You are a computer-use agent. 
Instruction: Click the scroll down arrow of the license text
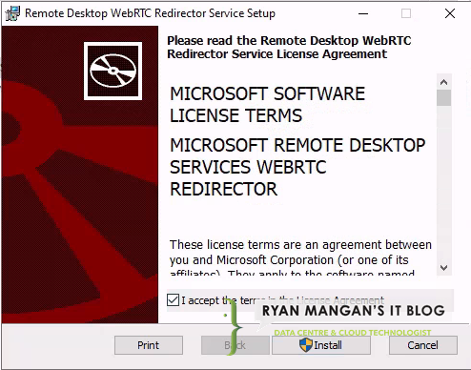click(443, 268)
